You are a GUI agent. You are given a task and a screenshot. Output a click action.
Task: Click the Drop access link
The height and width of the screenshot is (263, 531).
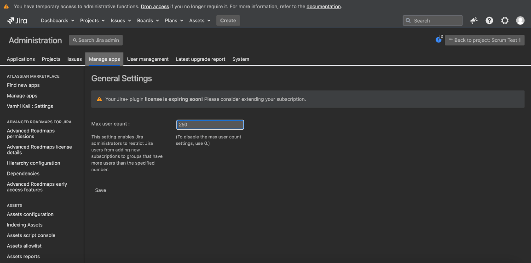(x=155, y=6)
